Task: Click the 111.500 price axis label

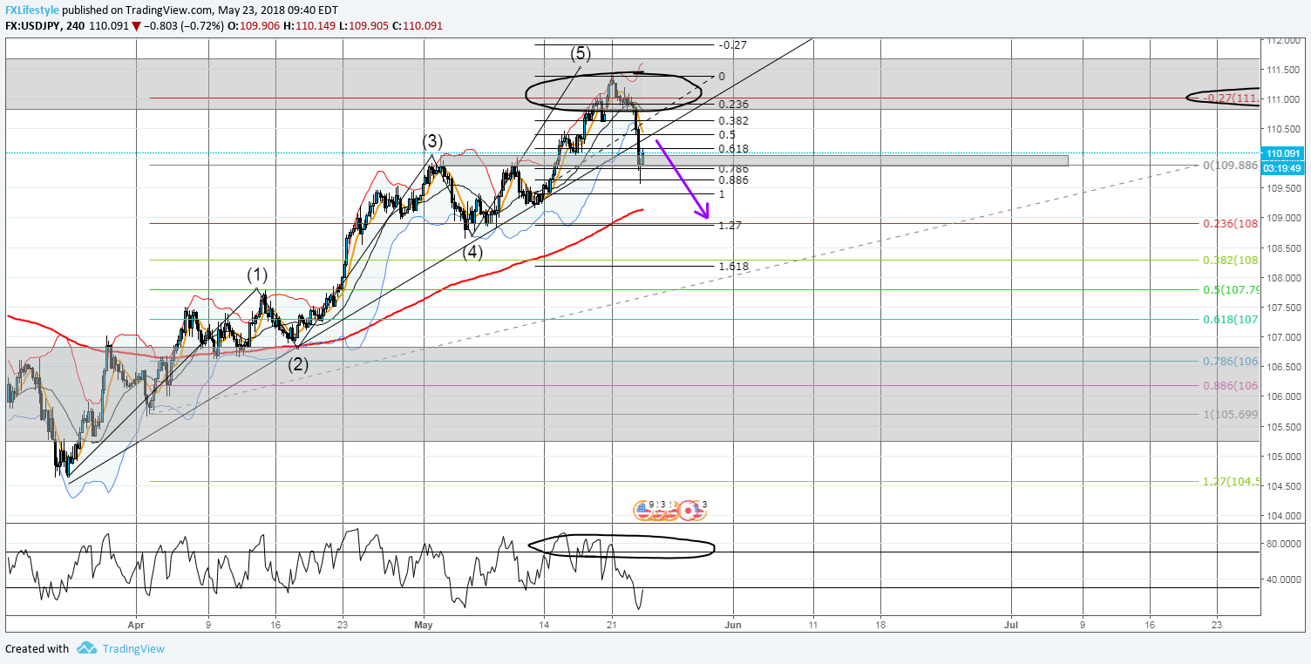Action: click(1283, 70)
